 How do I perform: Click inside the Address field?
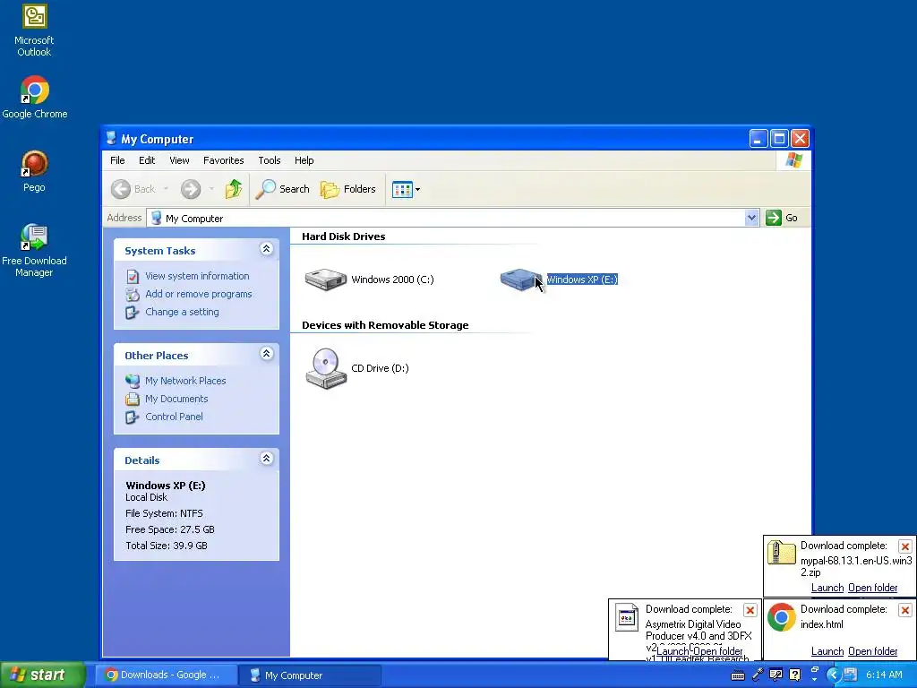coord(446,219)
